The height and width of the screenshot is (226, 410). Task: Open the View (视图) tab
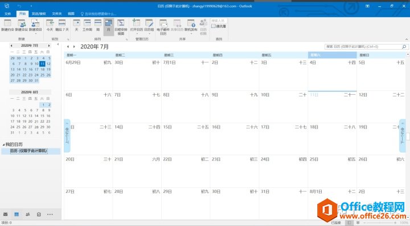71,14
